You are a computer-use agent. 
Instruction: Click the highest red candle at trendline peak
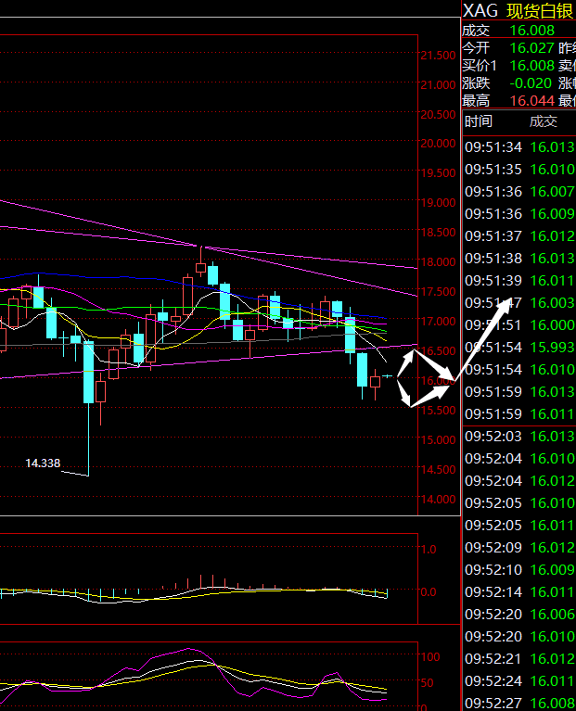[200, 268]
